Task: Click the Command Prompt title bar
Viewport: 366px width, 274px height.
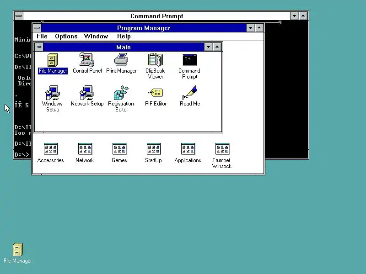Action: 156,16
